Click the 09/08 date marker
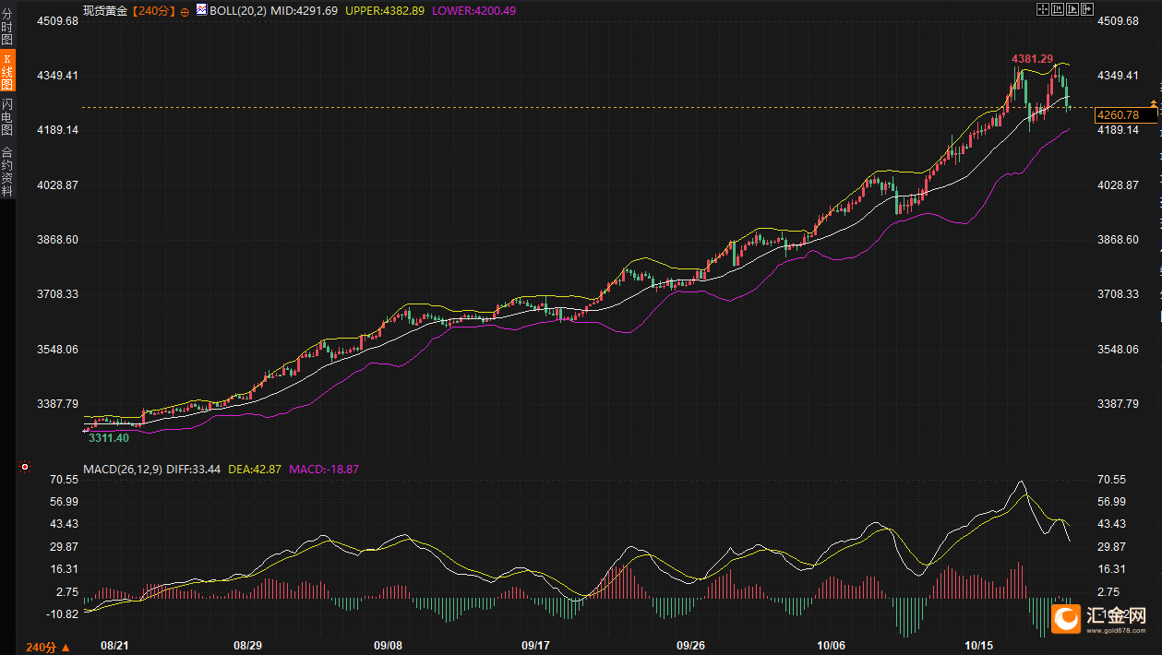 [389, 646]
